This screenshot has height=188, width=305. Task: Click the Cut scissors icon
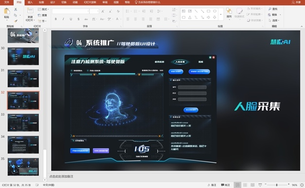pyautogui.click(x=16, y=9)
